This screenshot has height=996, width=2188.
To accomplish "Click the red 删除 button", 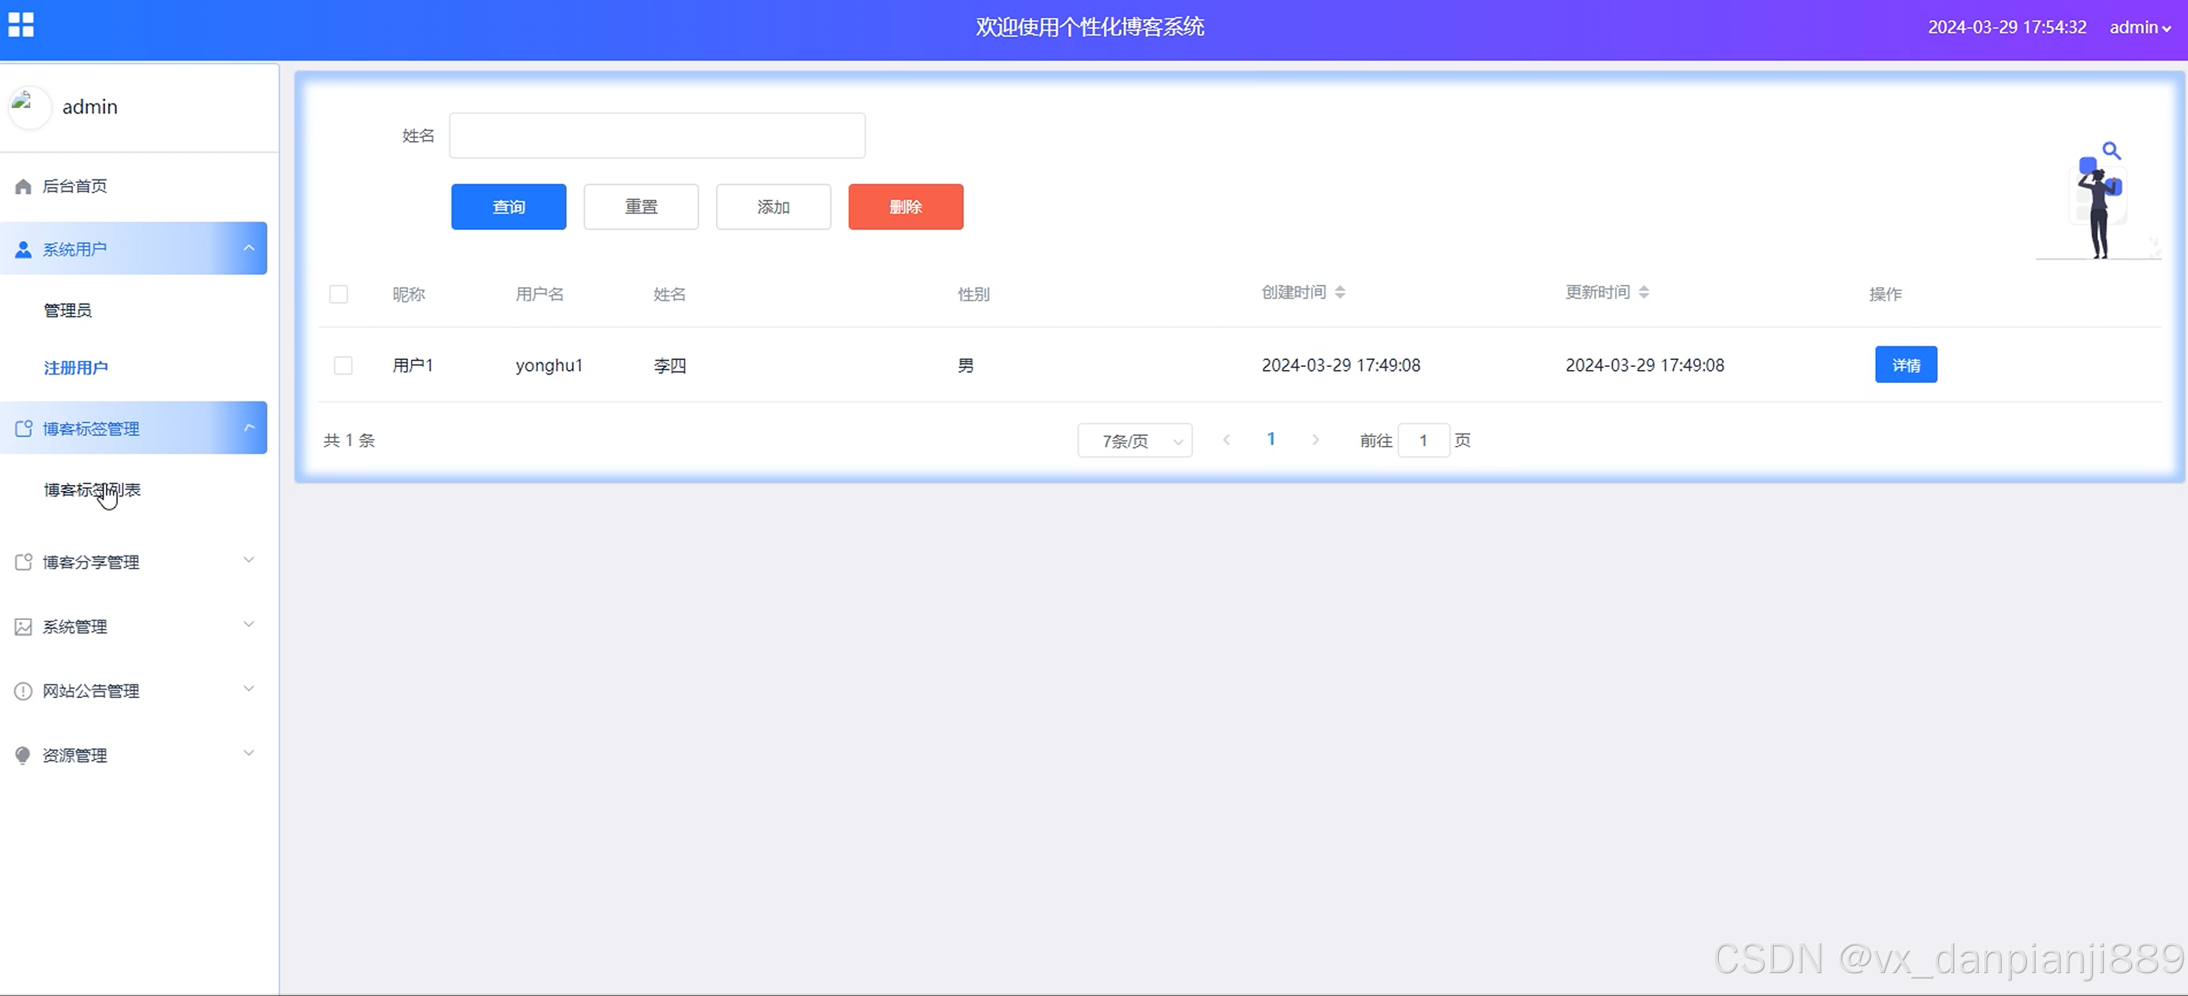I will pyautogui.click(x=905, y=206).
